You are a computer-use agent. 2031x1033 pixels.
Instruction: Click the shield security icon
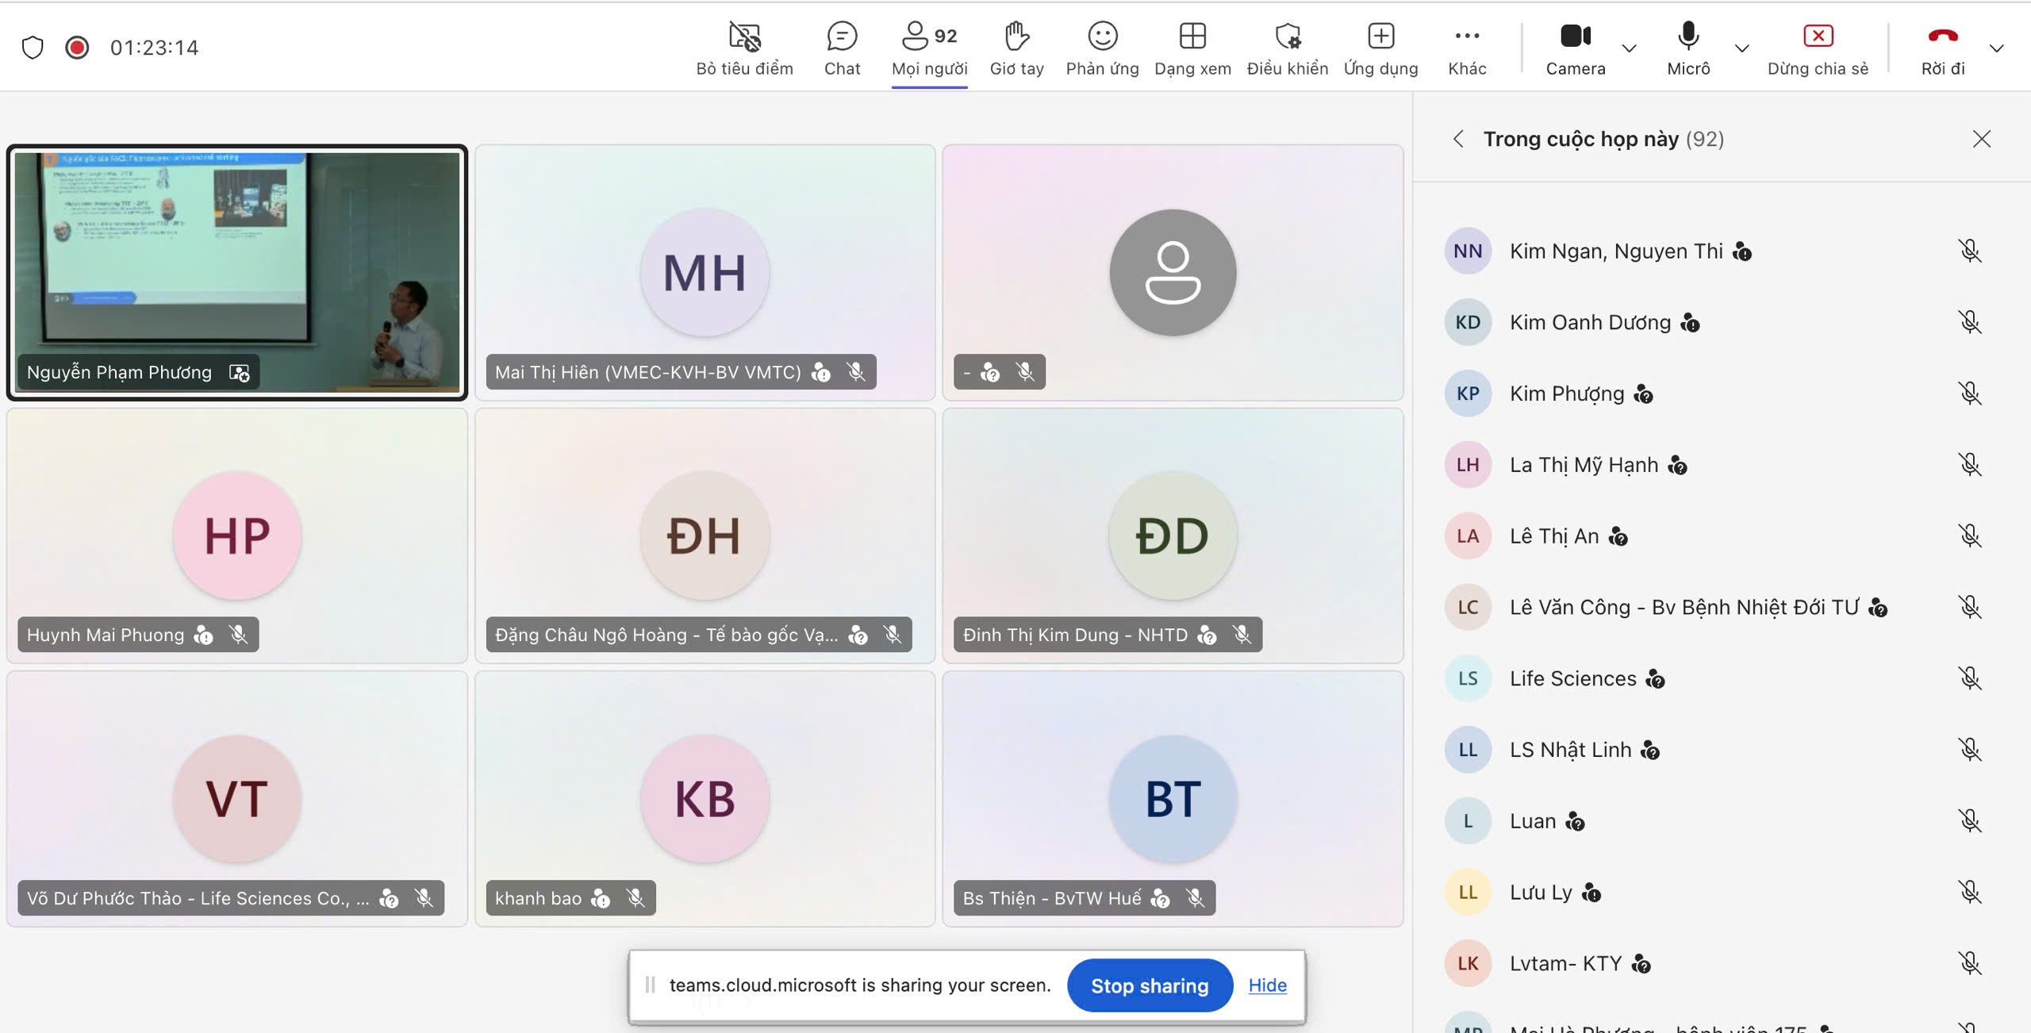coord(33,48)
